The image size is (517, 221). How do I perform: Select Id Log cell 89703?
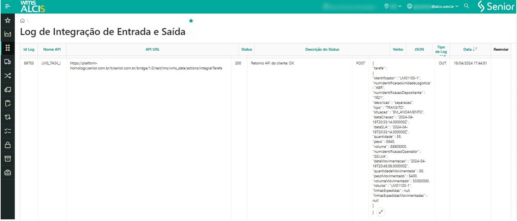pyautogui.click(x=29, y=63)
